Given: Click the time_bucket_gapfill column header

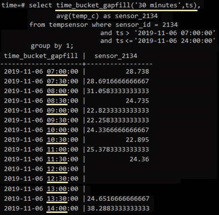Looking at the screenshot, I should 41,56.
